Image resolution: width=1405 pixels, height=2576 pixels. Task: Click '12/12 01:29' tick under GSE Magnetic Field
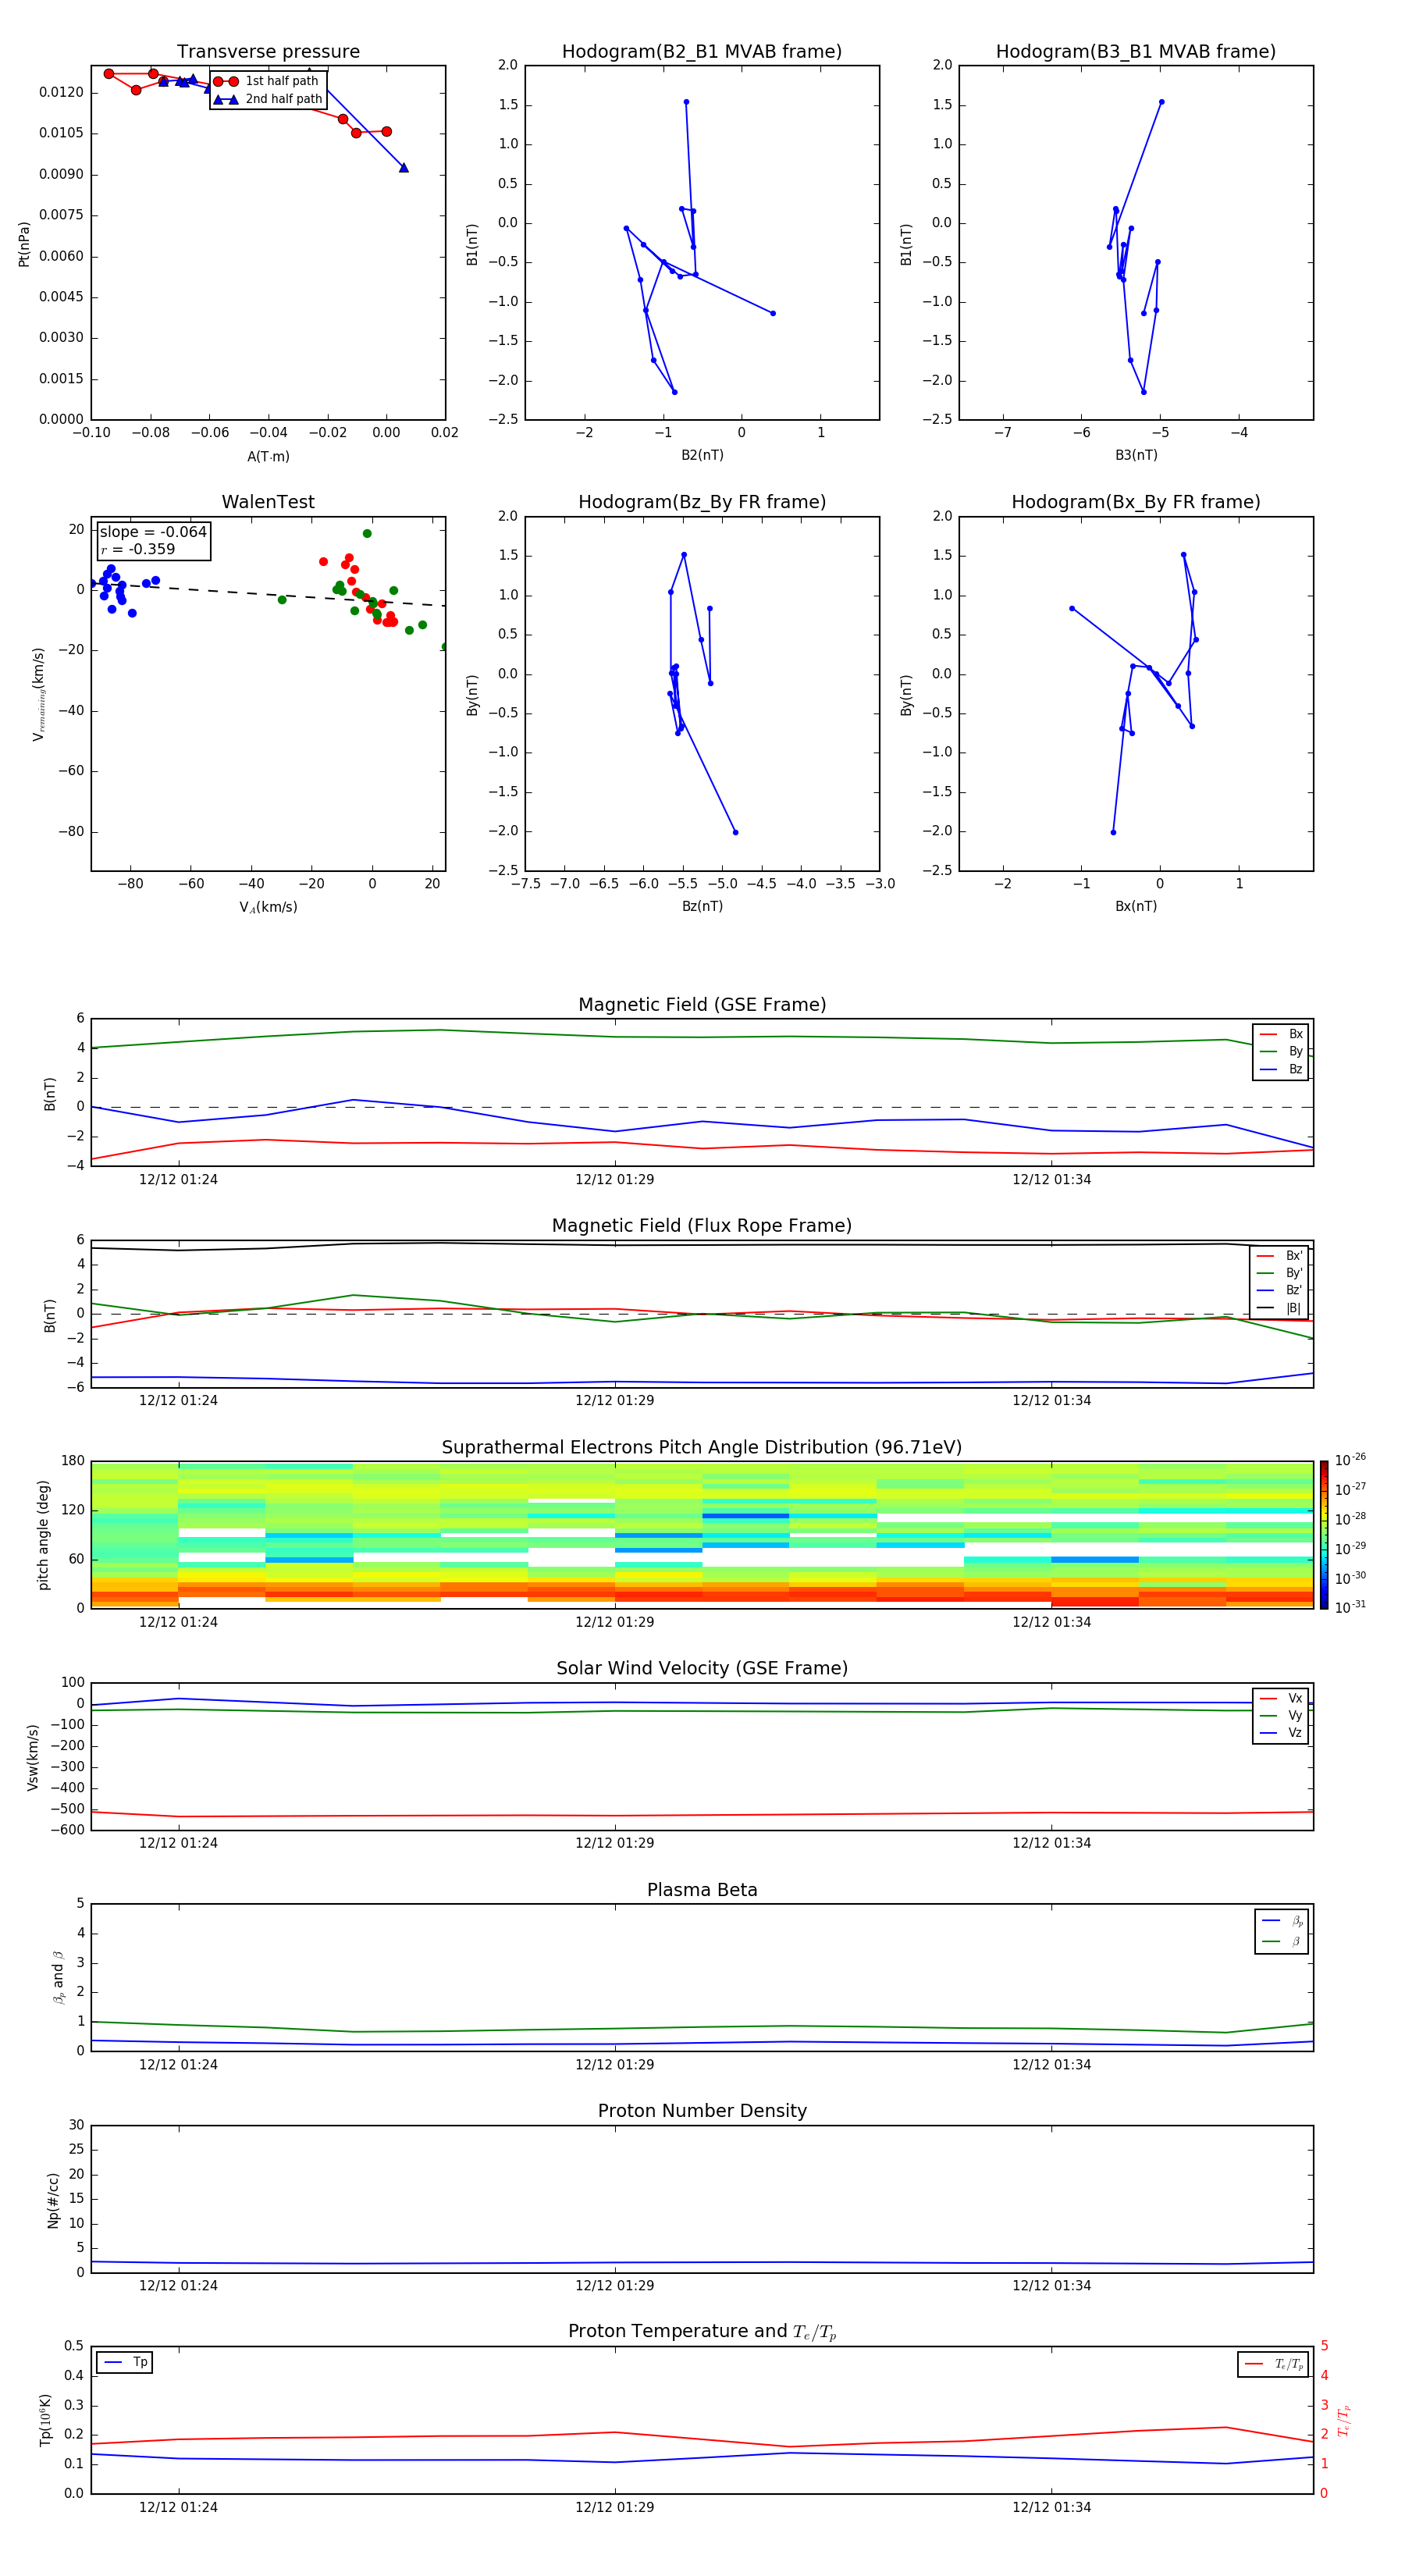pos(615,1179)
